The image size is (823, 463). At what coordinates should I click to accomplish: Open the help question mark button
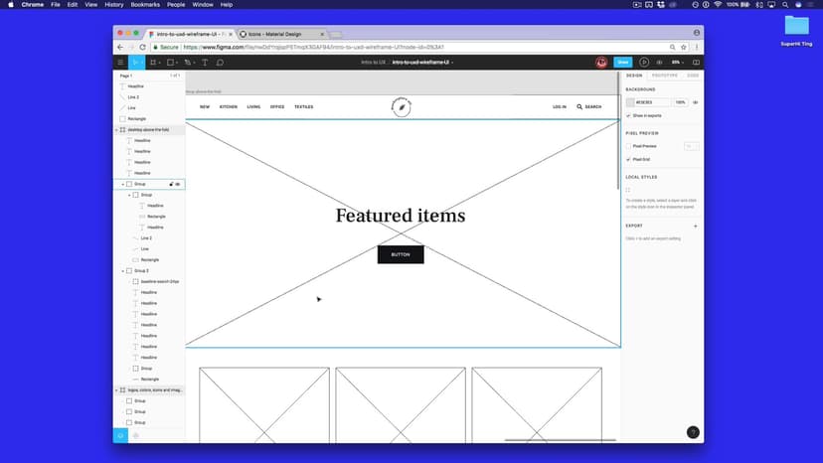[x=693, y=432]
